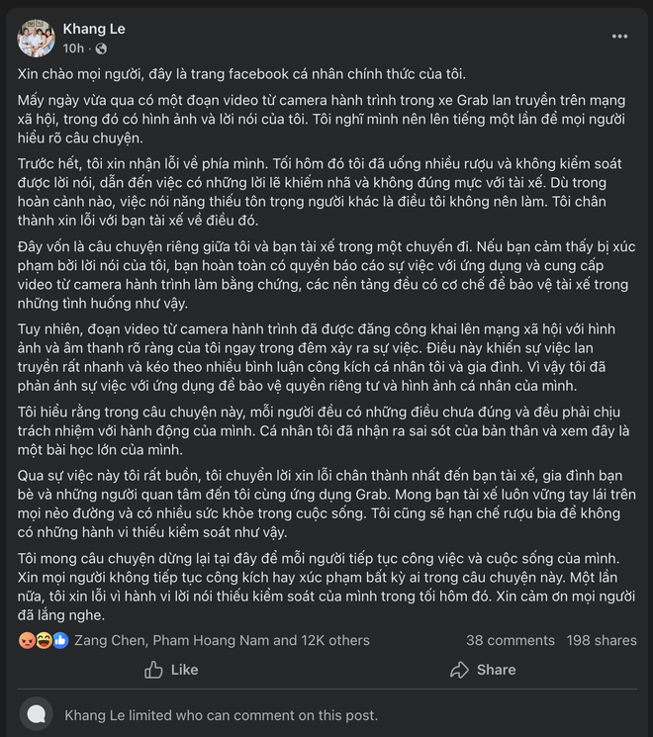View the 198 shares list
The height and width of the screenshot is (737, 653).
pos(603,640)
